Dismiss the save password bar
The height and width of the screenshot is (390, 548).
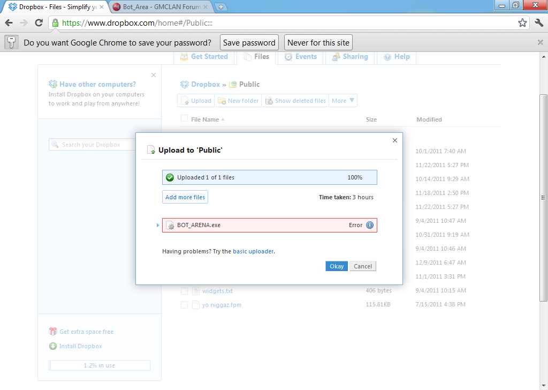(x=540, y=42)
